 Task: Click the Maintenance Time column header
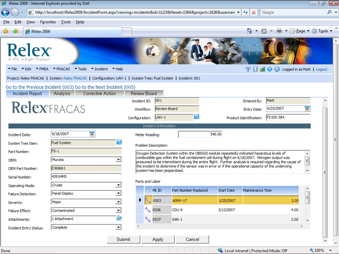coord(271,190)
